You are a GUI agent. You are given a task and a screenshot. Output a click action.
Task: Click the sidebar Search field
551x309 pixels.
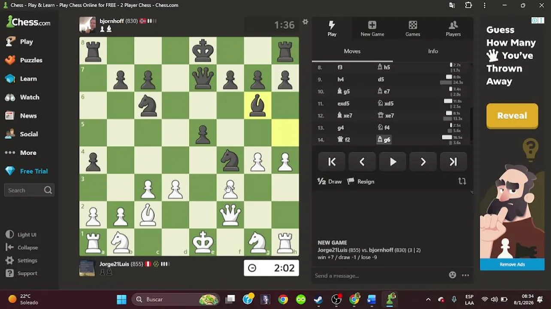pyautogui.click(x=29, y=190)
